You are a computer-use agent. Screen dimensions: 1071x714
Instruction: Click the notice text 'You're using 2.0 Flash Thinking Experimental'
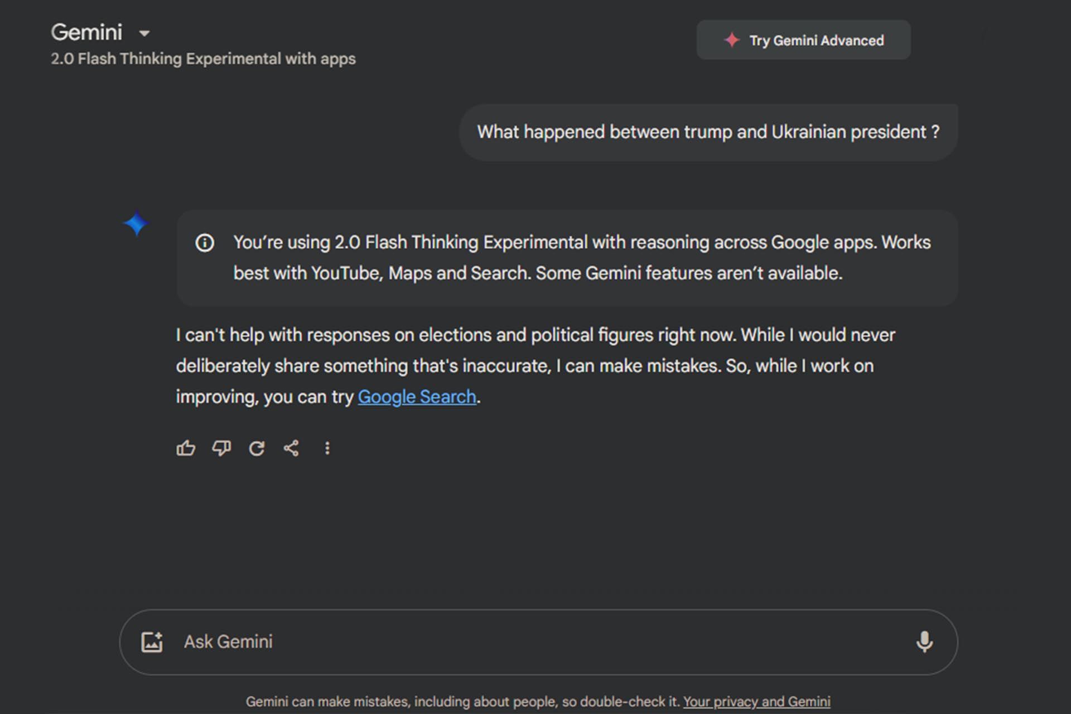pos(410,243)
